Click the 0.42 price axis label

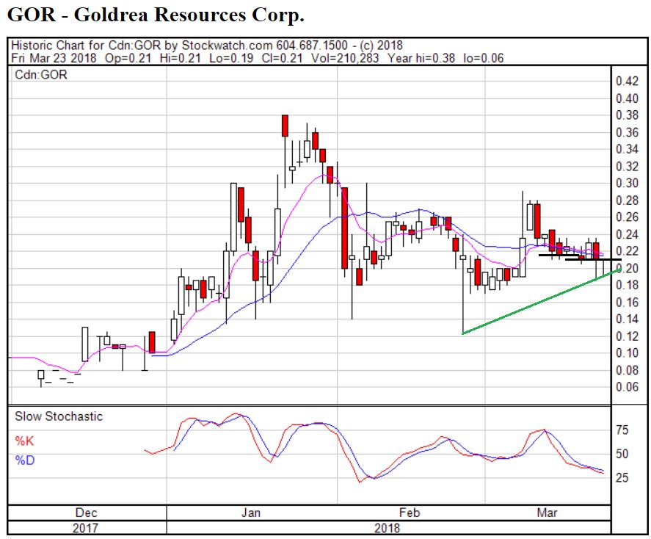tap(627, 81)
